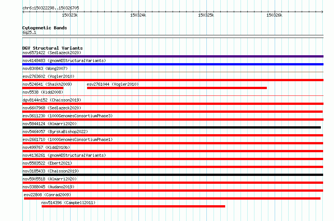Click the 150323k ruler position
Viewport: 334px width, 221px height.
point(70,15)
